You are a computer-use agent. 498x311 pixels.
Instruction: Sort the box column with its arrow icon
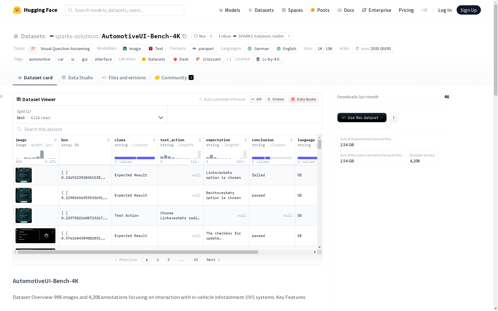coord(108,140)
